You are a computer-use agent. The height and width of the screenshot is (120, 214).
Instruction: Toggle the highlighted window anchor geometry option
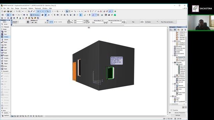51,22
